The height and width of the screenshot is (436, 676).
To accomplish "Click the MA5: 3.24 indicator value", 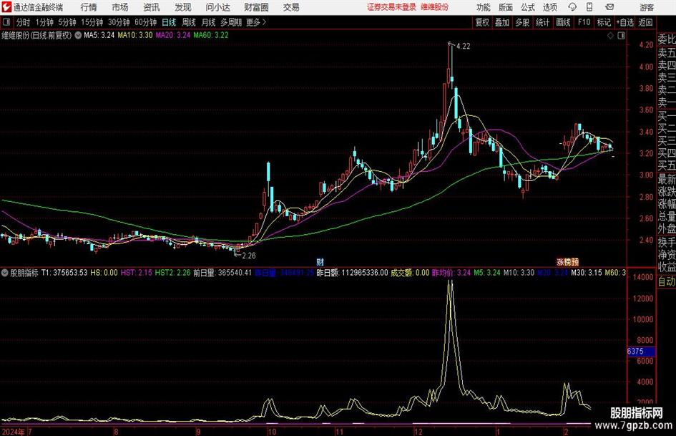I will pos(99,35).
